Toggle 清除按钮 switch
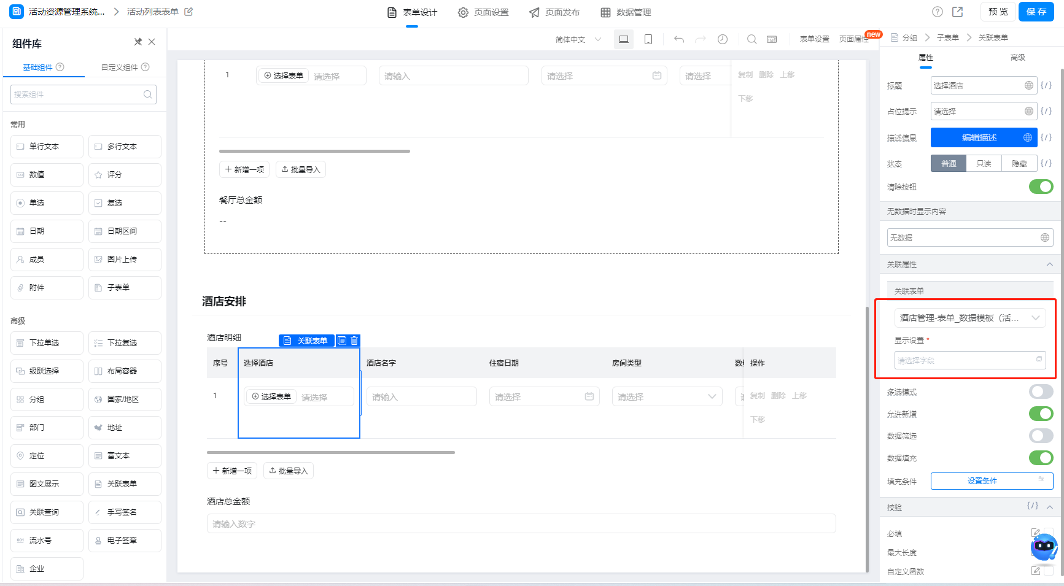Screen dimensions: 1064x586 [1041, 187]
